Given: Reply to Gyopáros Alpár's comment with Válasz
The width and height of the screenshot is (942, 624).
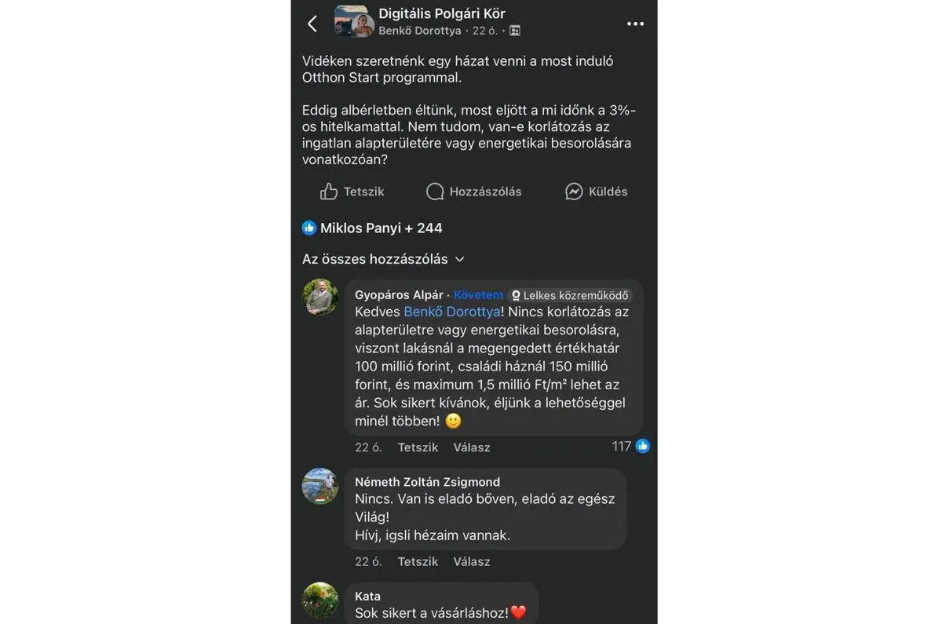Looking at the screenshot, I should coord(472,447).
